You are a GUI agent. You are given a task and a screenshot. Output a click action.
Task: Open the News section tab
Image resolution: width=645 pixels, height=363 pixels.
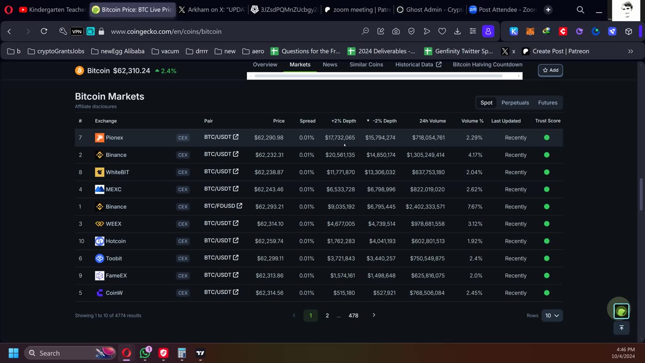pos(330,65)
